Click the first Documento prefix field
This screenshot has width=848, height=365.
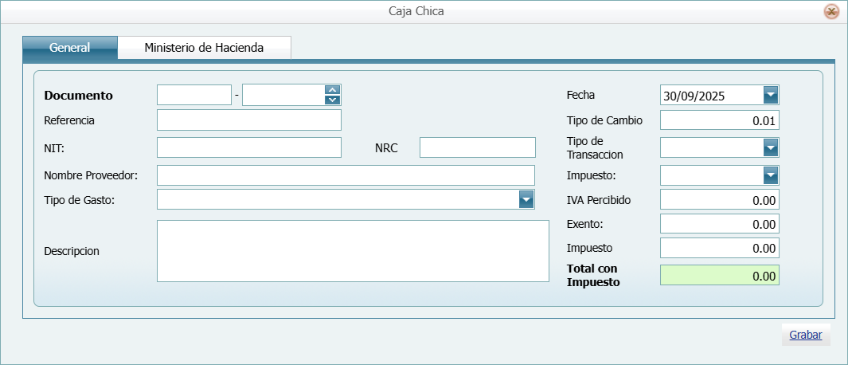pos(193,96)
